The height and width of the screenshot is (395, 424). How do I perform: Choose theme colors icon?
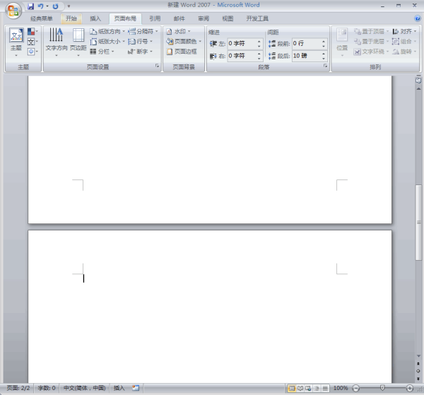[x=33, y=32]
